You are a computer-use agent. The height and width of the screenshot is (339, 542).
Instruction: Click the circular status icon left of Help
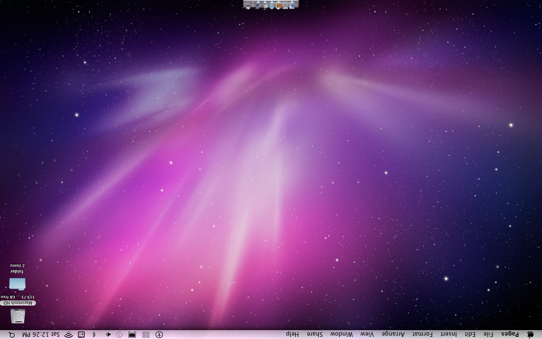pyautogui.click(x=159, y=334)
